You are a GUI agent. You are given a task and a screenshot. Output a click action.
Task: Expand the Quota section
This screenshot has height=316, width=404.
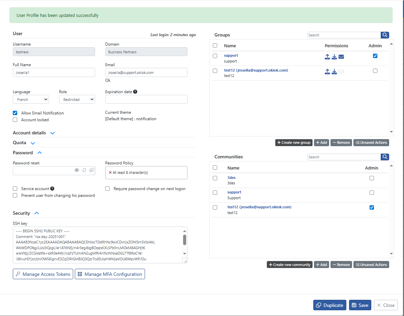tap(33, 143)
